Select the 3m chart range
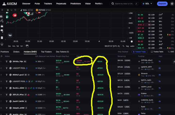 9,46
